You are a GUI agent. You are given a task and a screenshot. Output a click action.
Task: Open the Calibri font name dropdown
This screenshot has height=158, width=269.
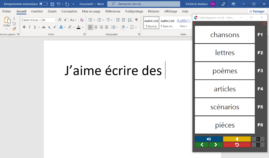click(40, 20)
